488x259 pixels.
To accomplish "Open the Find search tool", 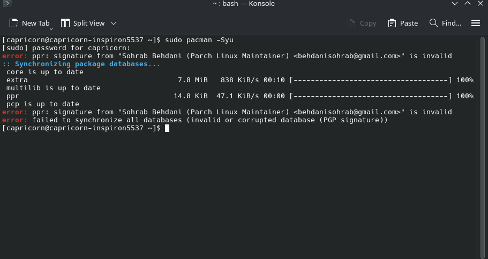I will 445,23.
